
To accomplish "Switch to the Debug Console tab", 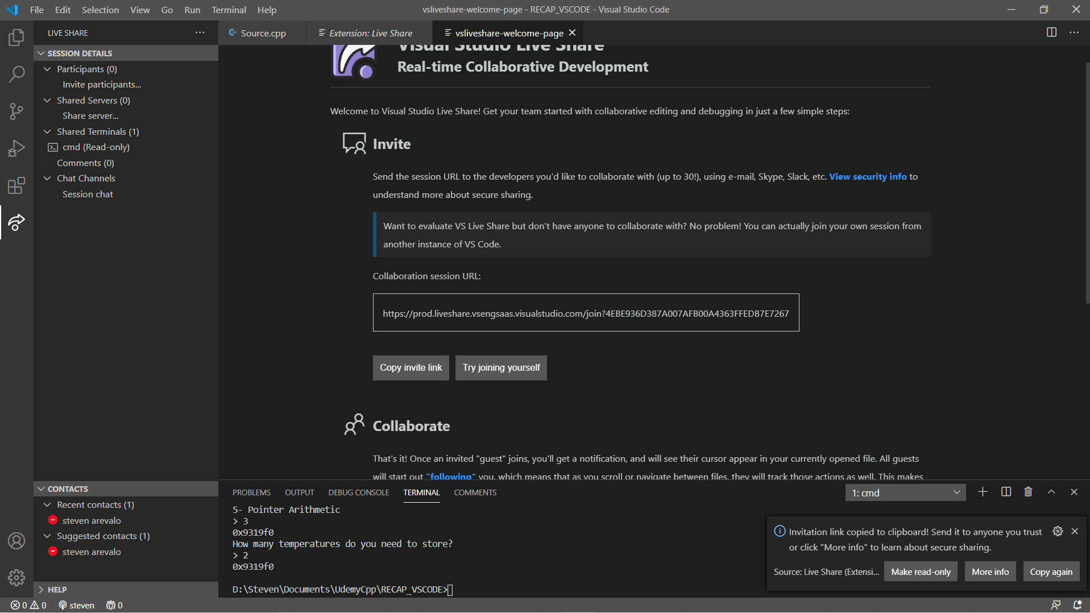I will 359,492.
